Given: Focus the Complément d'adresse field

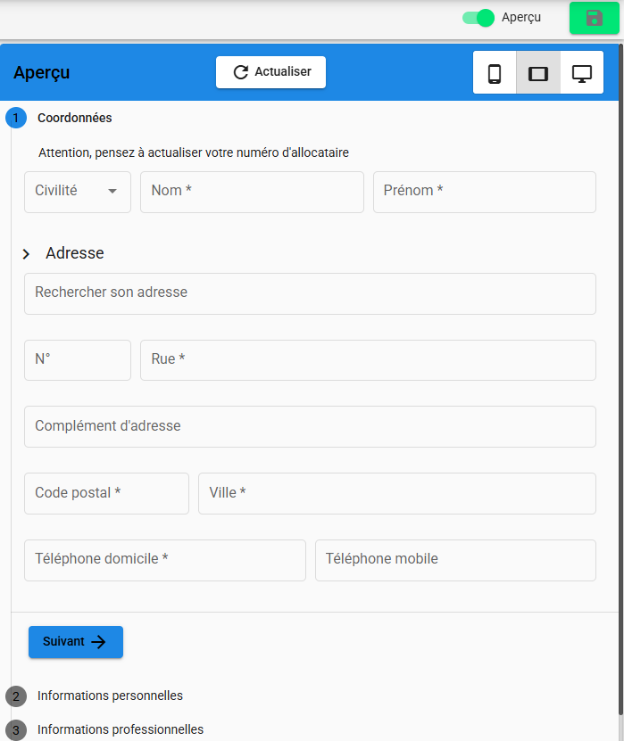Looking at the screenshot, I should (x=310, y=426).
